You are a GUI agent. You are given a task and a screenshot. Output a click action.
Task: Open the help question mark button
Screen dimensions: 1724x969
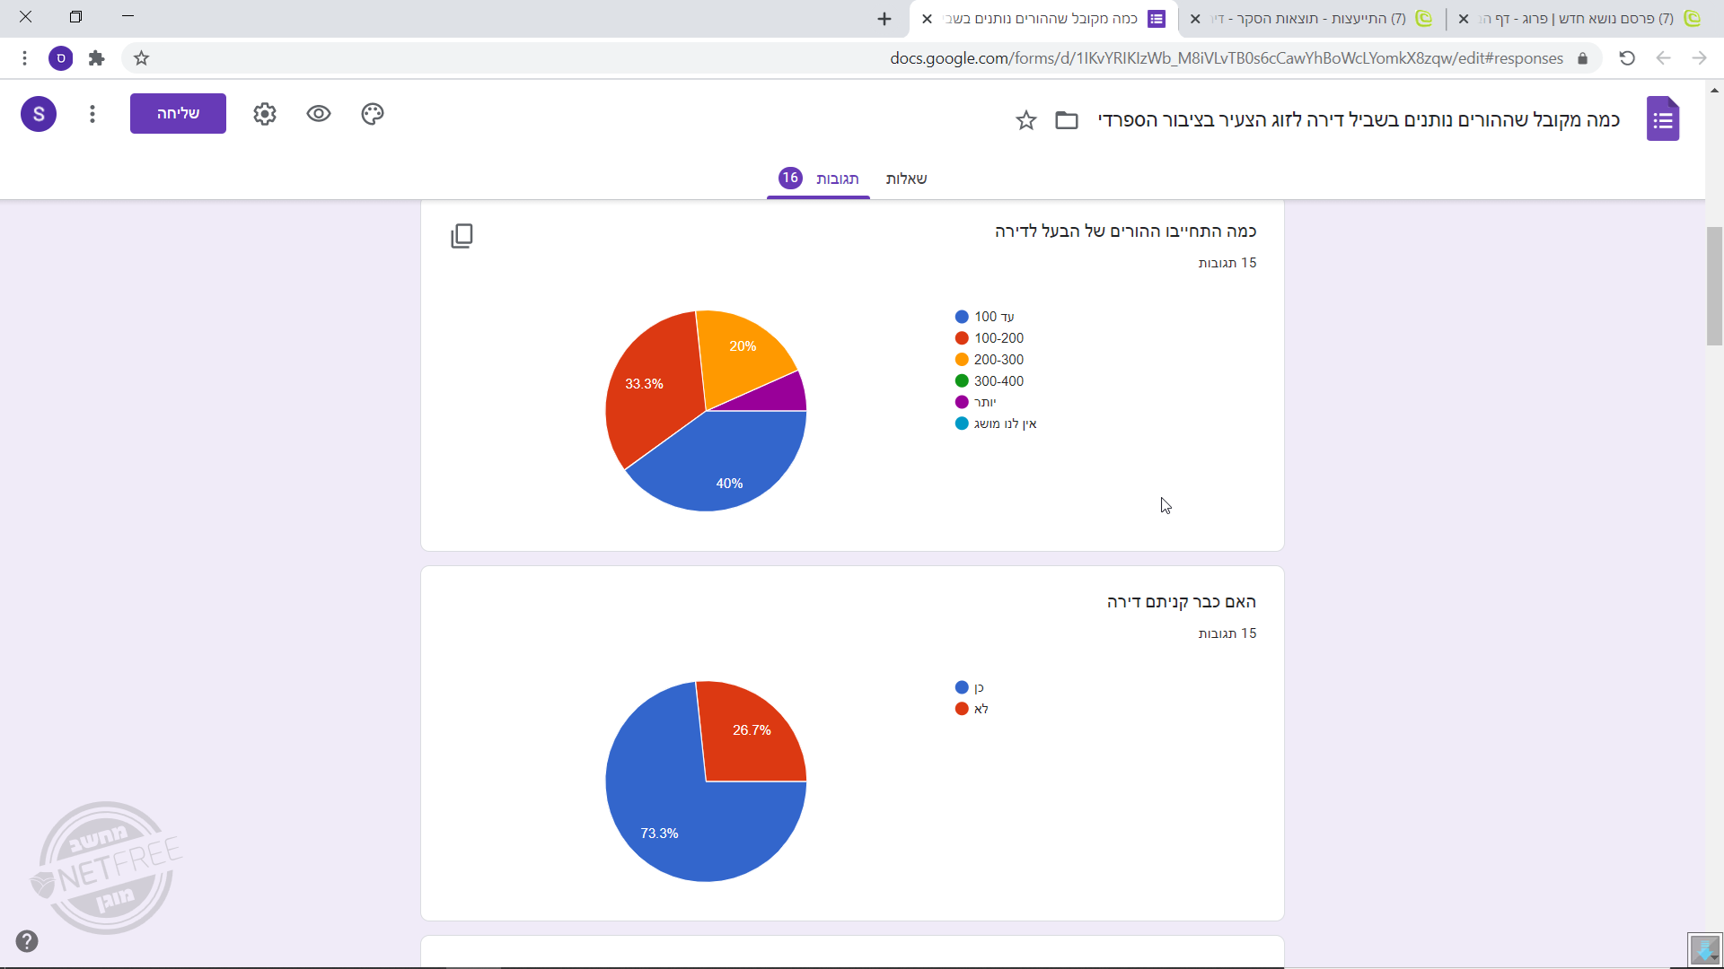coord(27,941)
